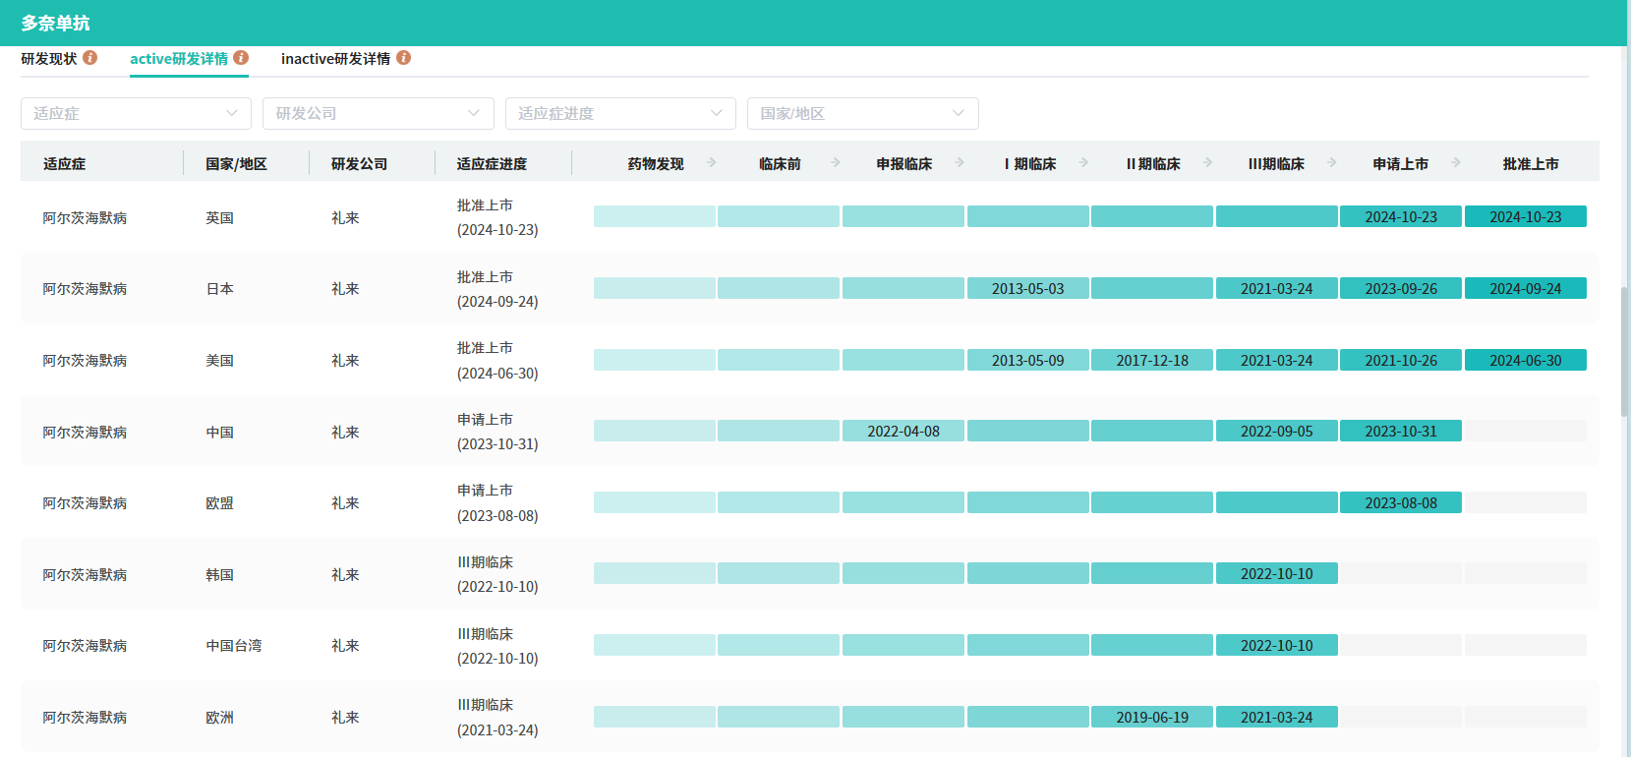Click the 2022-04-08 申报临床 bar for 中国
1631x757 pixels.
(903, 432)
